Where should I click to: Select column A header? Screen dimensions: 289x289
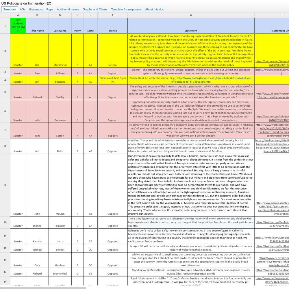tap(18, 15)
